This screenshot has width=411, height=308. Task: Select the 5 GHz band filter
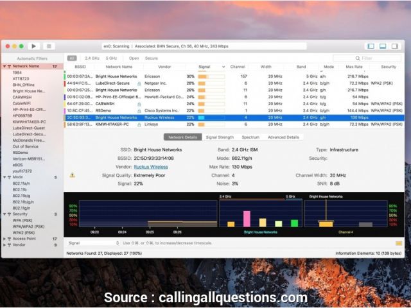(x=111, y=58)
